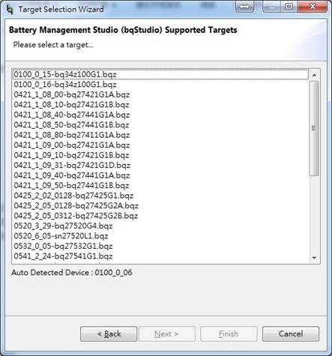Close the Target Selection Wizard window
This screenshot has width=332, height=356.
pos(313,7)
